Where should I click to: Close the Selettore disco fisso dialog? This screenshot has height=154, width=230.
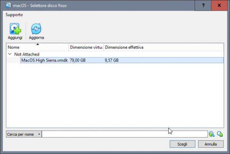[219, 5]
